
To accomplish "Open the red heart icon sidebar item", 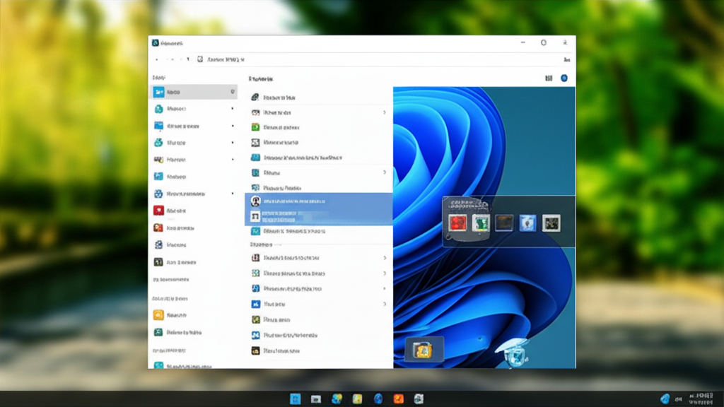I will click(x=159, y=211).
